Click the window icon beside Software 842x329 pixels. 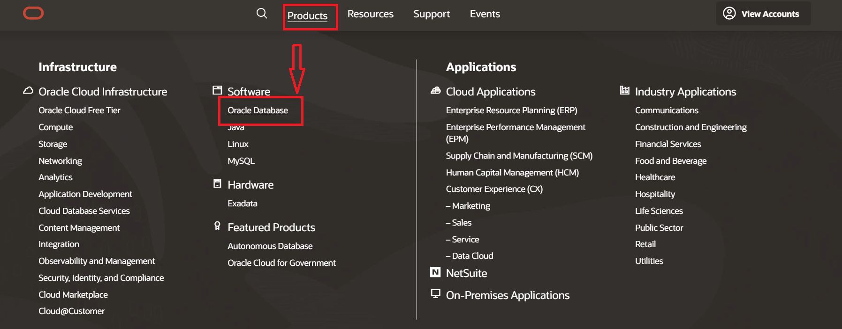pyautogui.click(x=217, y=90)
